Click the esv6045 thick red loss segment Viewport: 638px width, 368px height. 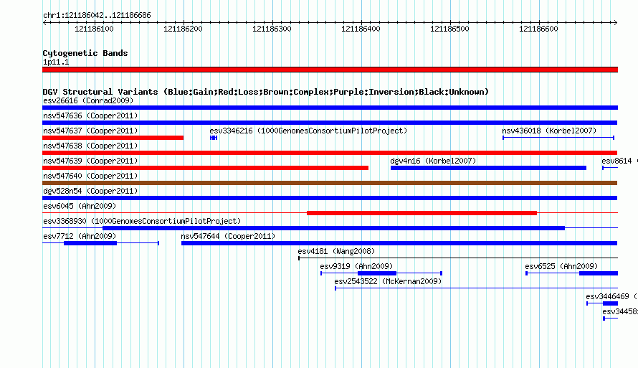pyautogui.click(x=422, y=213)
